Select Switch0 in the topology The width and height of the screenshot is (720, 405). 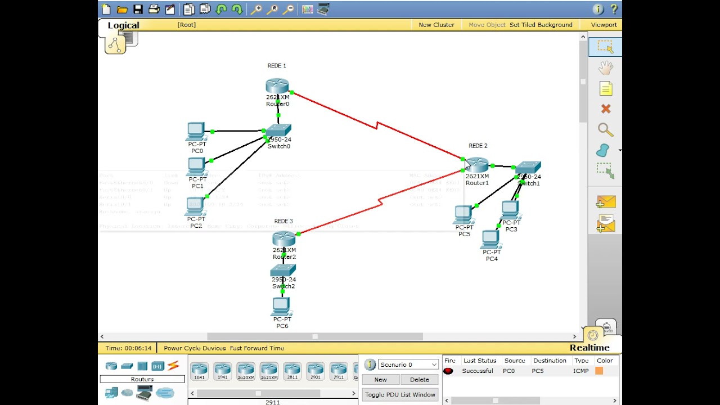point(279,131)
